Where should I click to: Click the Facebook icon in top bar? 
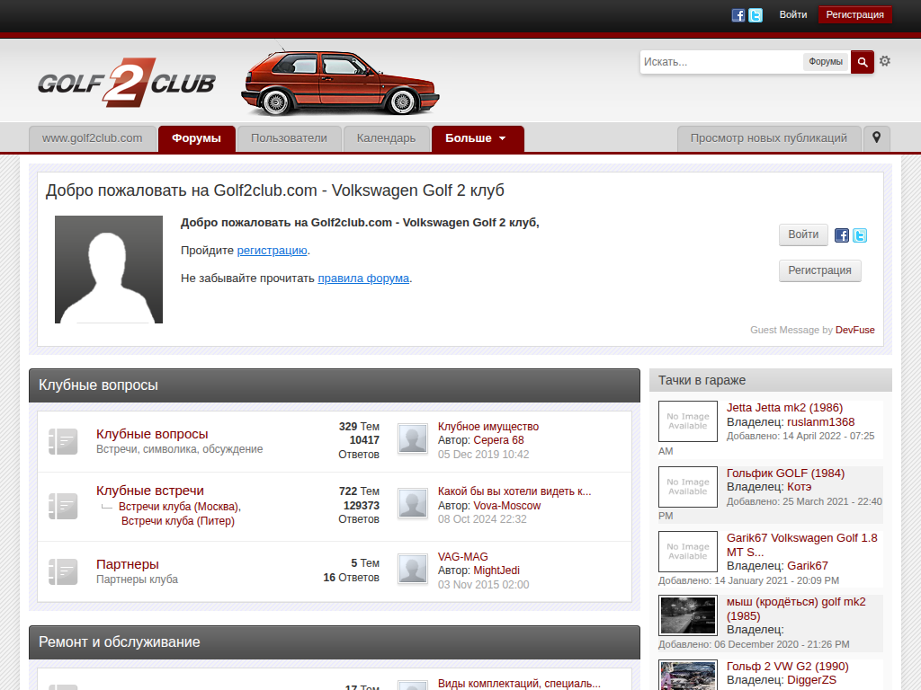738,15
